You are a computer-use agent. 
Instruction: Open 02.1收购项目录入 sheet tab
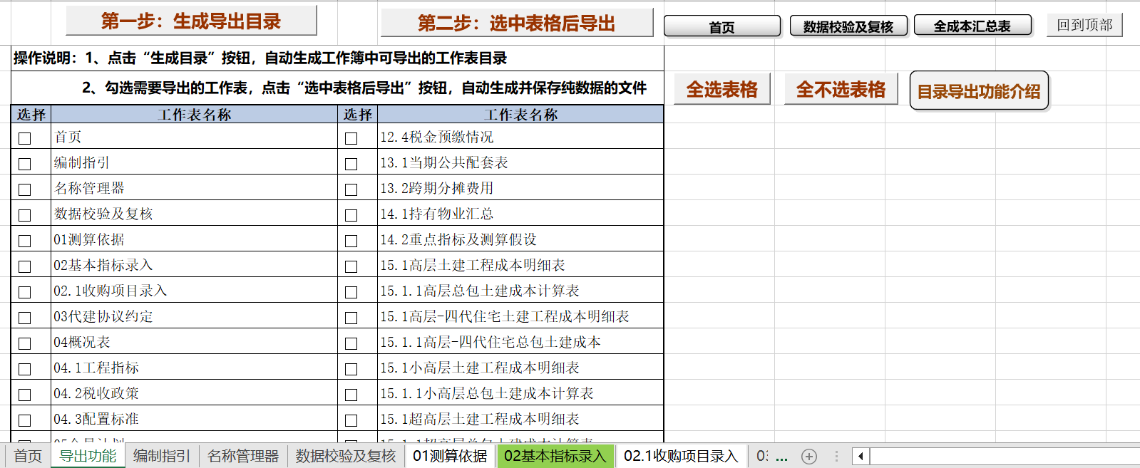click(681, 456)
